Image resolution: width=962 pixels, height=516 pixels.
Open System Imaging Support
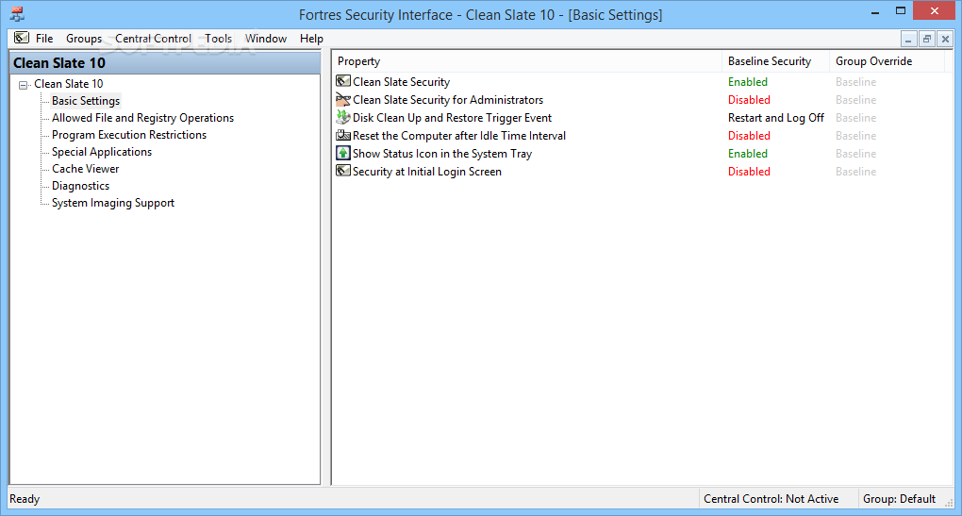click(x=113, y=203)
